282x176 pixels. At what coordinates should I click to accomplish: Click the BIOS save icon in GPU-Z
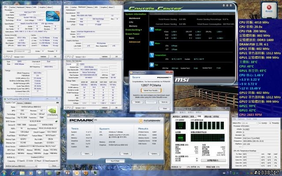point(56,121)
